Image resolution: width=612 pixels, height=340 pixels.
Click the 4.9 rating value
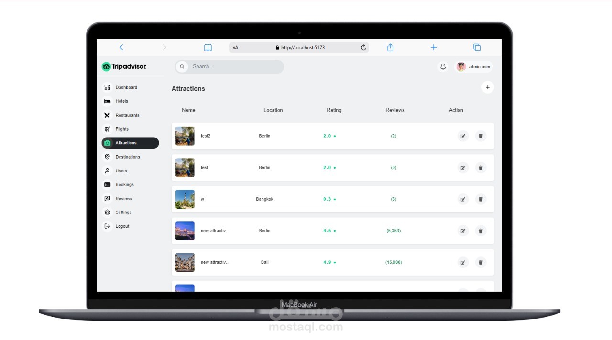point(327,262)
